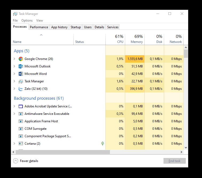Click the Google Chrome icon in the process list

click(x=21, y=59)
